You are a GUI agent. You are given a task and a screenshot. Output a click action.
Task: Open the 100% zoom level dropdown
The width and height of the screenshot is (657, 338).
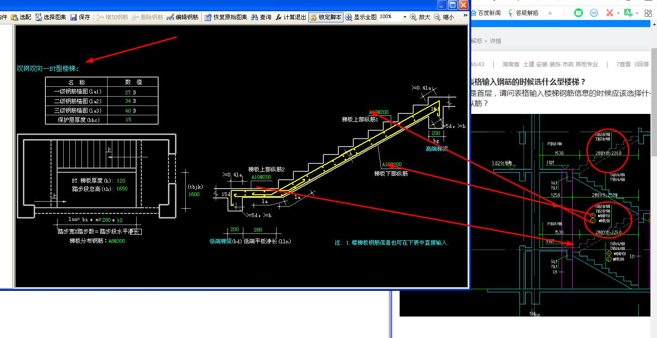click(x=405, y=17)
